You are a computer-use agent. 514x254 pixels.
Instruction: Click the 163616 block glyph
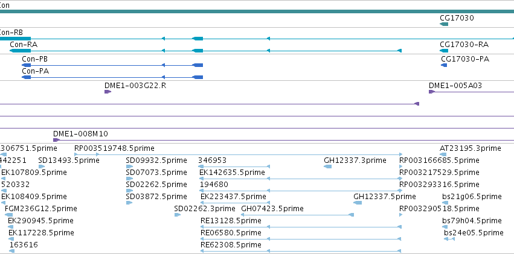(x=12, y=251)
